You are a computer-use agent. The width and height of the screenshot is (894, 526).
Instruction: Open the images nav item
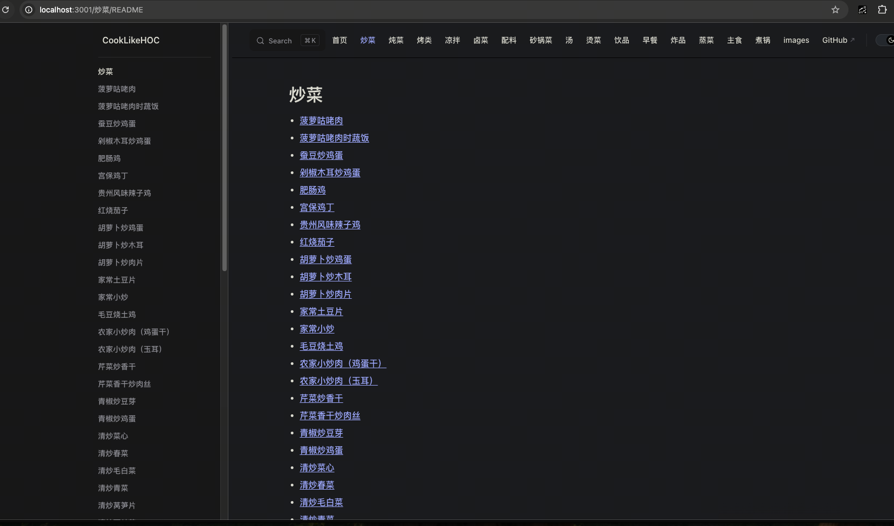(x=796, y=40)
